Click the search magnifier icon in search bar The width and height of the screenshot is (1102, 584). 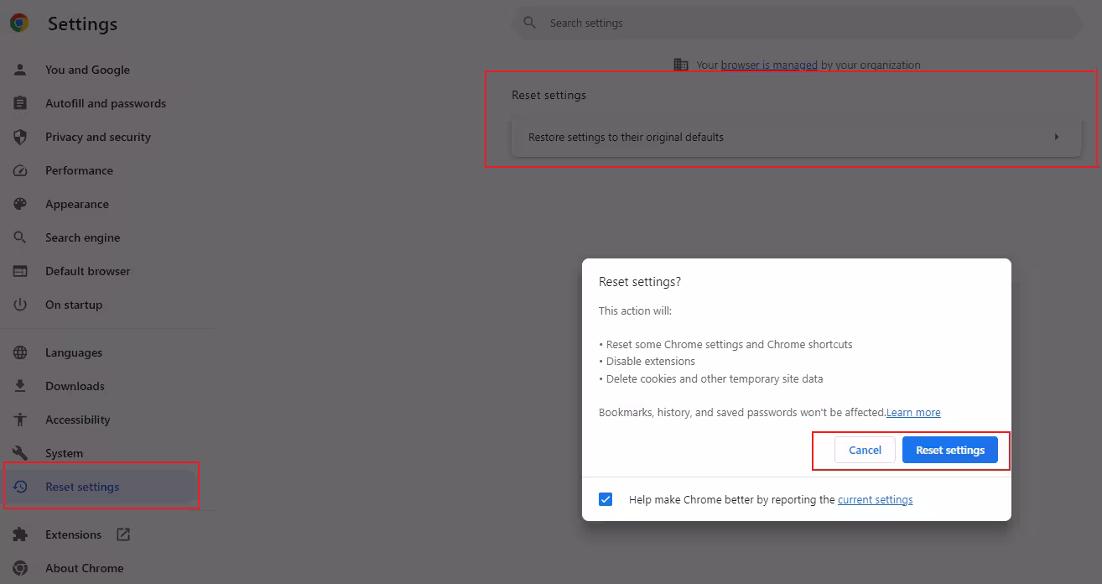(x=529, y=23)
